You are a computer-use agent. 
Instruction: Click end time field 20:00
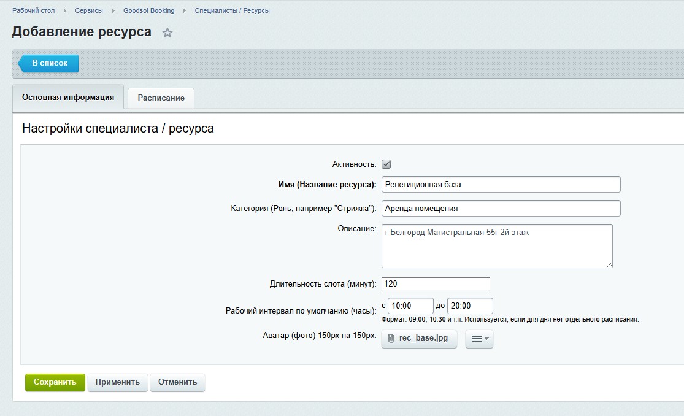coord(470,306)
